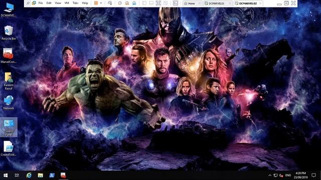Show hidden tray icons chevron

(270, 175)
